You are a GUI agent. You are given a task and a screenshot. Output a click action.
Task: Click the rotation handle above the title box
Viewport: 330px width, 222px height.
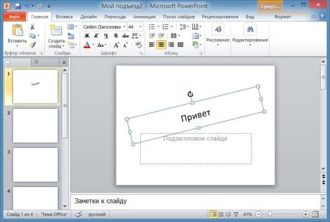pos(191,94)
